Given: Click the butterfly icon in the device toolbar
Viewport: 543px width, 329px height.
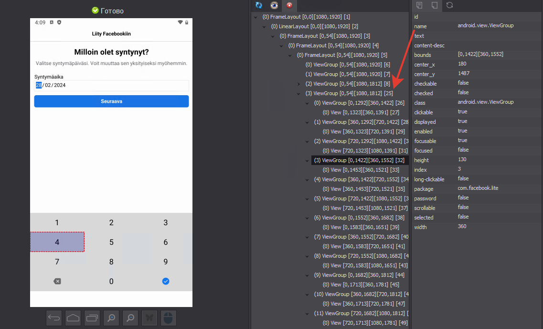Looking at the screenshot, I should pos(149,318).
